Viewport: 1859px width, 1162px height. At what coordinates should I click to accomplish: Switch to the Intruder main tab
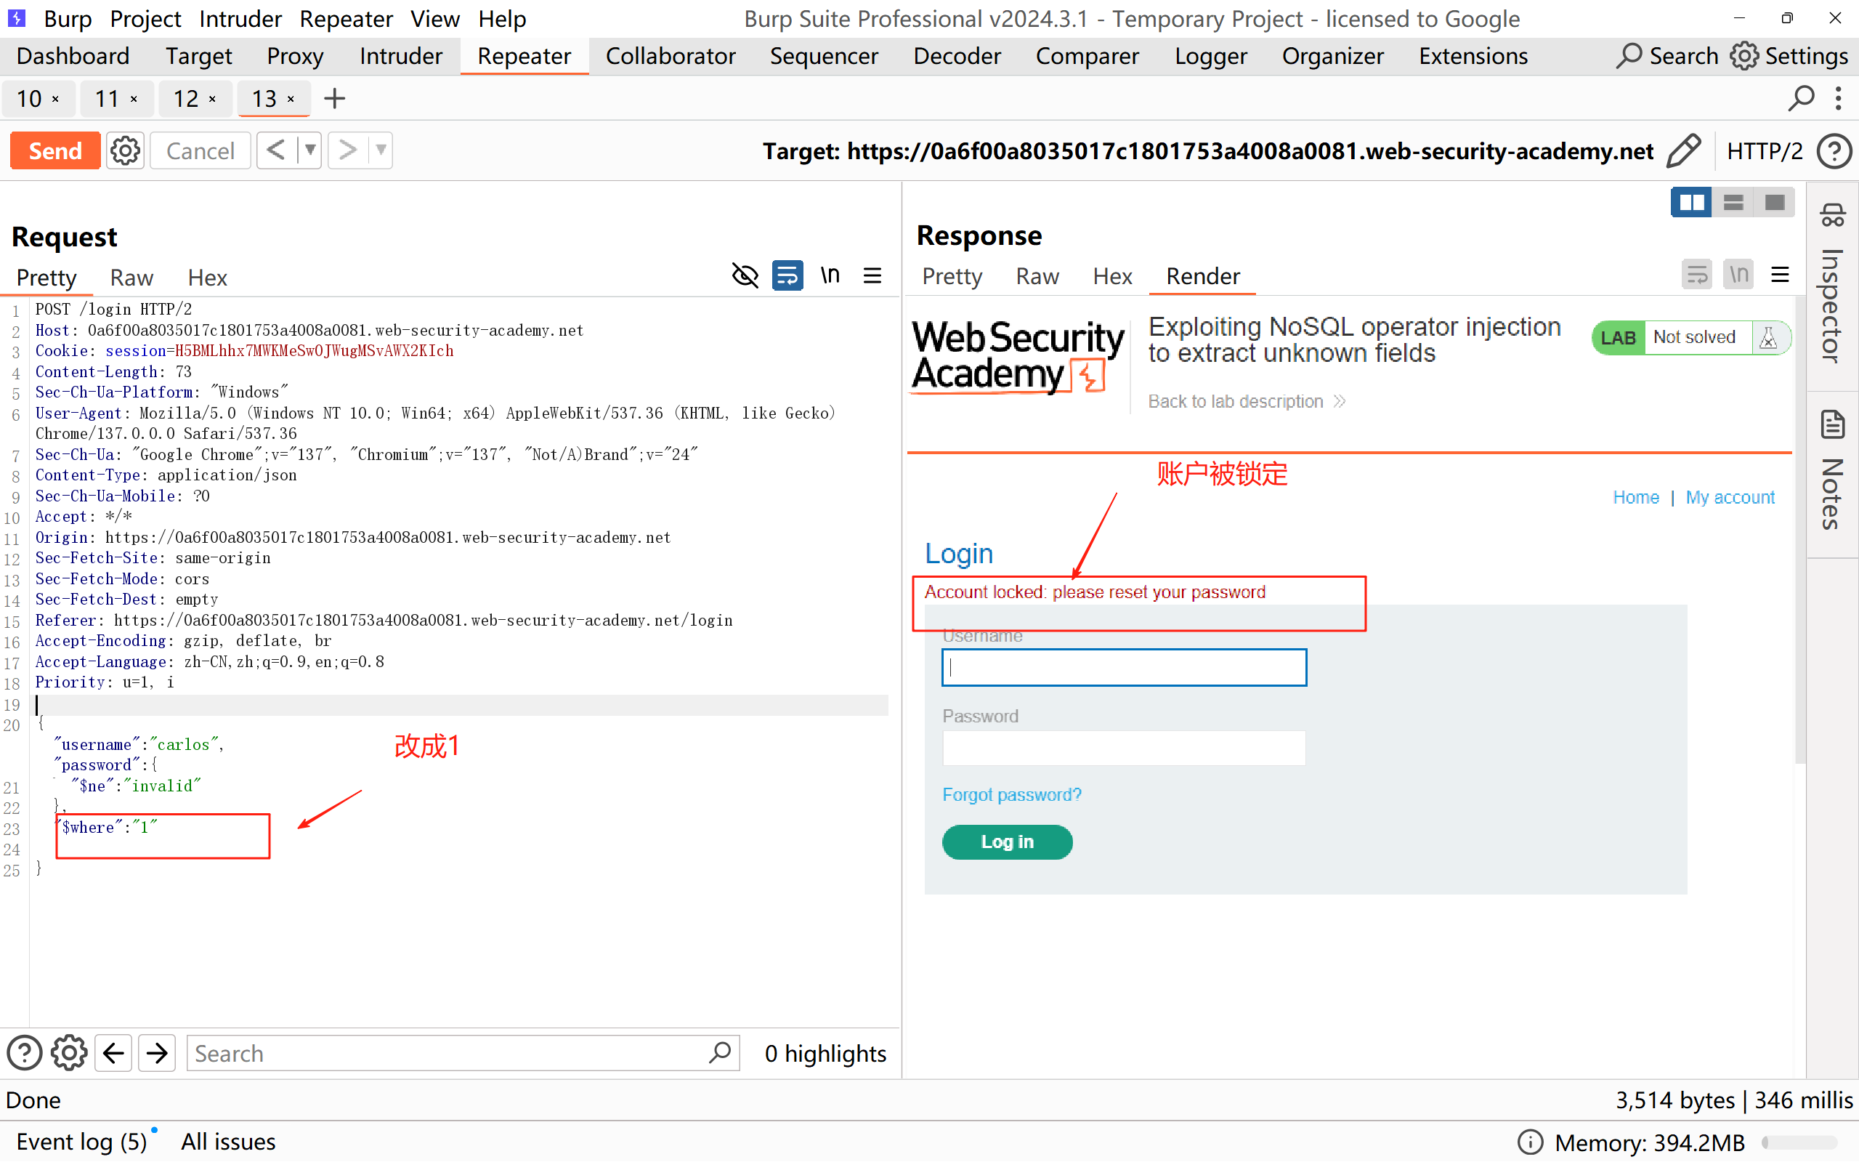[400, 56]
